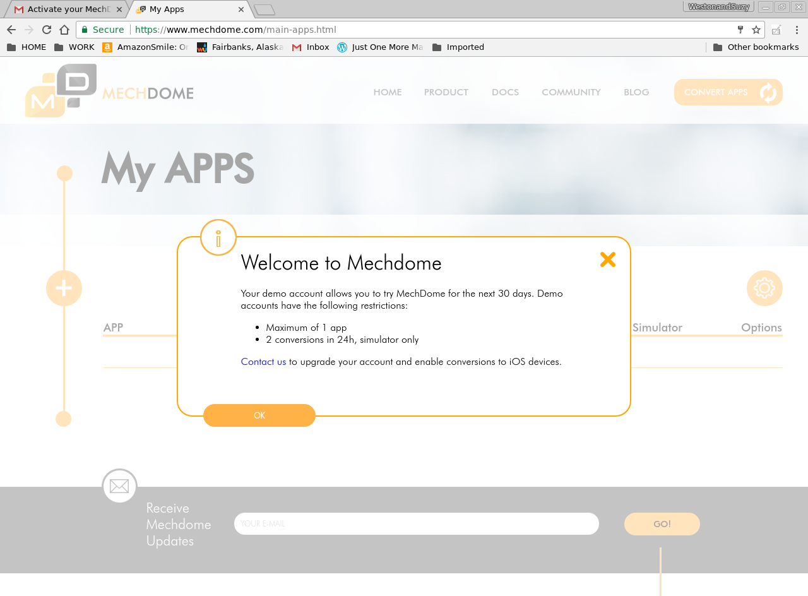Reload the page with the refresh icon
The height and width of the screenshot is (596, 808).
coord(47,30)
